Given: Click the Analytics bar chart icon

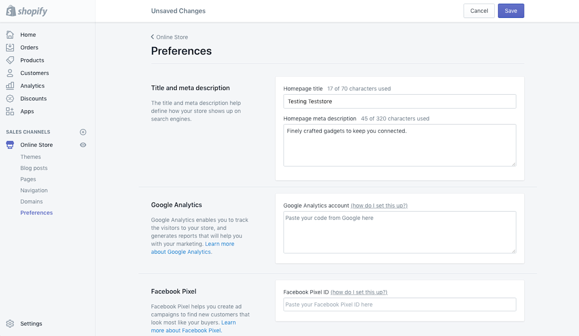Looking at the screenshot, I should [x=10, y=86].
